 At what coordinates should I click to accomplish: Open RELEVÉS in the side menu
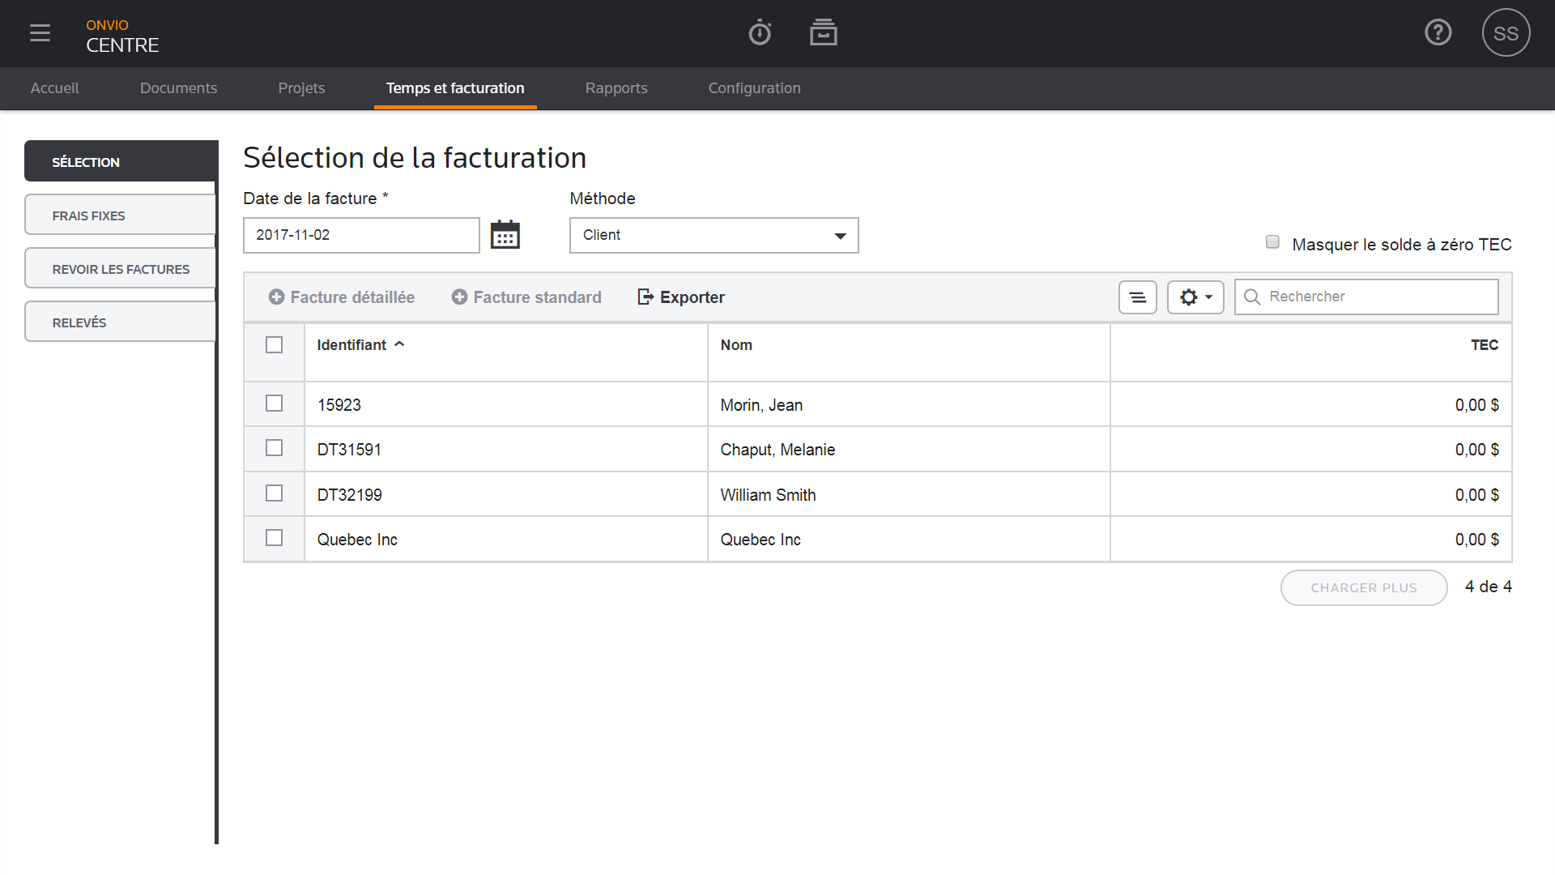121,322
